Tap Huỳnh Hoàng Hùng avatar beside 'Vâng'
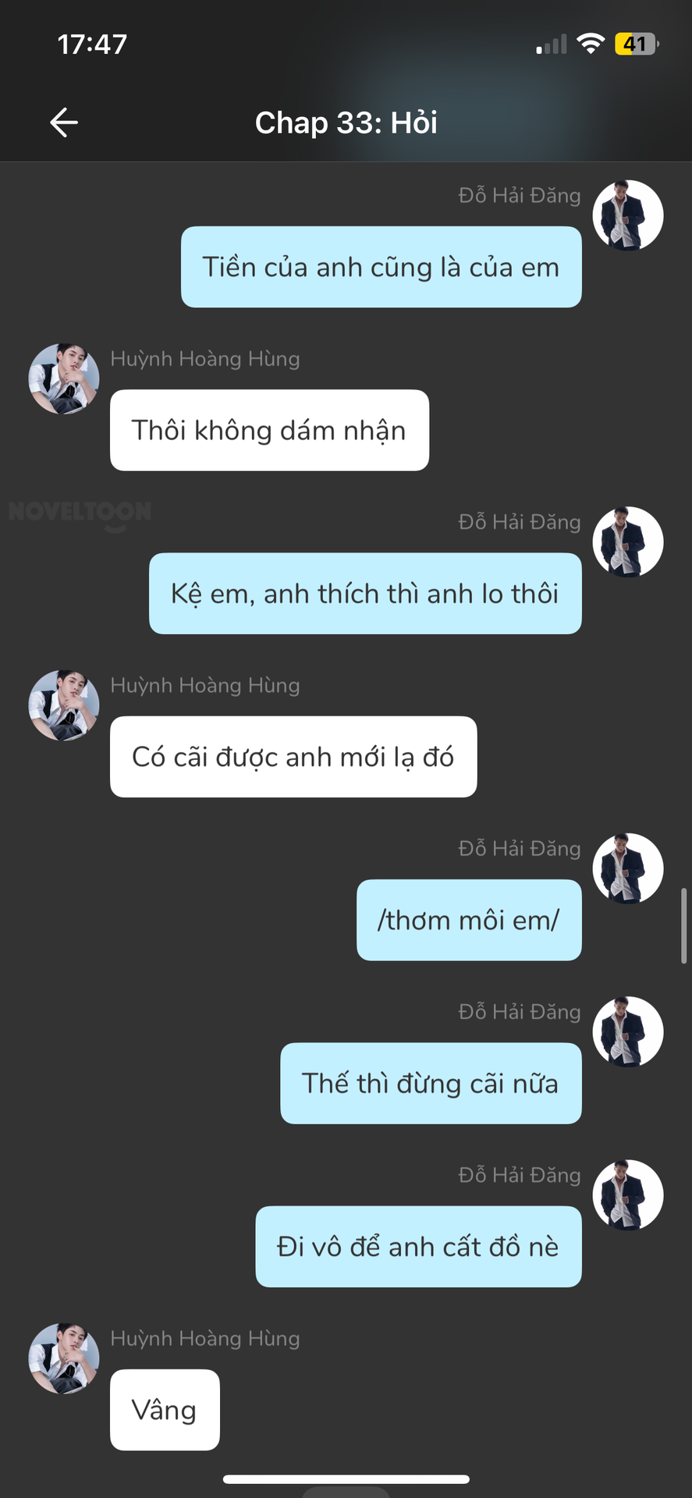The height and width of the screenshot is (1498, 692). [x=64, y=1358]
